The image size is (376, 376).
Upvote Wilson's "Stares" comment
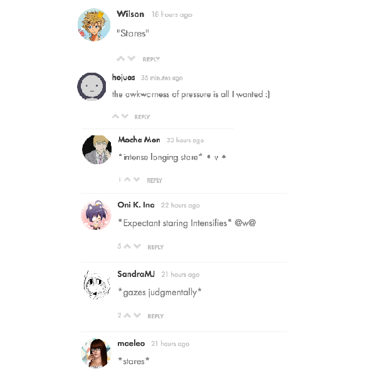click(x=120, y=58)
